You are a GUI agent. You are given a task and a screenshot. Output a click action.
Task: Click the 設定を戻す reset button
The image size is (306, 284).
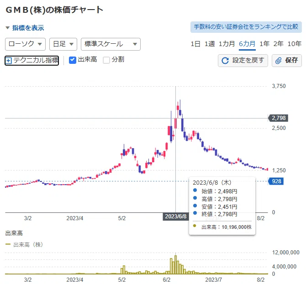243,61
